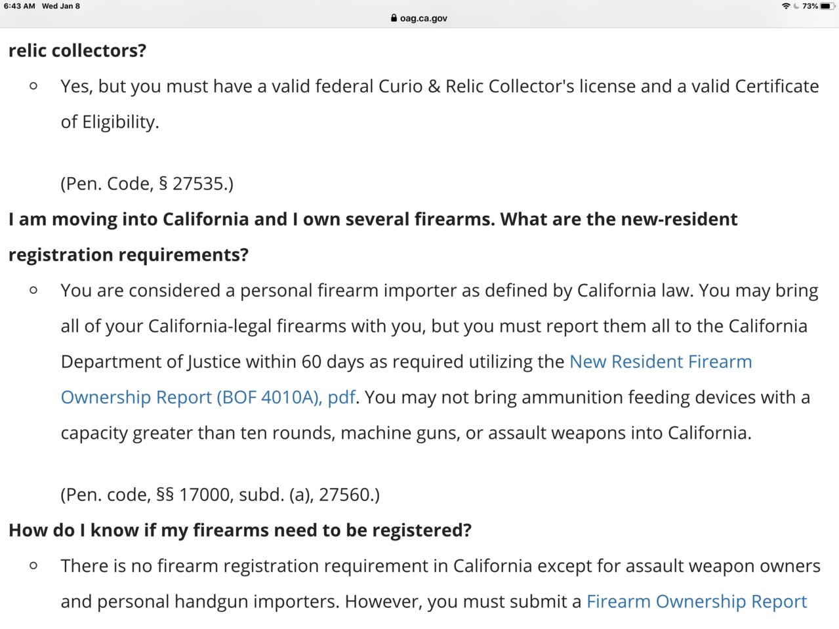Image resolution: width=839 pixels, height=629 pixels.
Task: Tap the bullet before 'Yes, but you must'
Action: (x=33, y=86)
